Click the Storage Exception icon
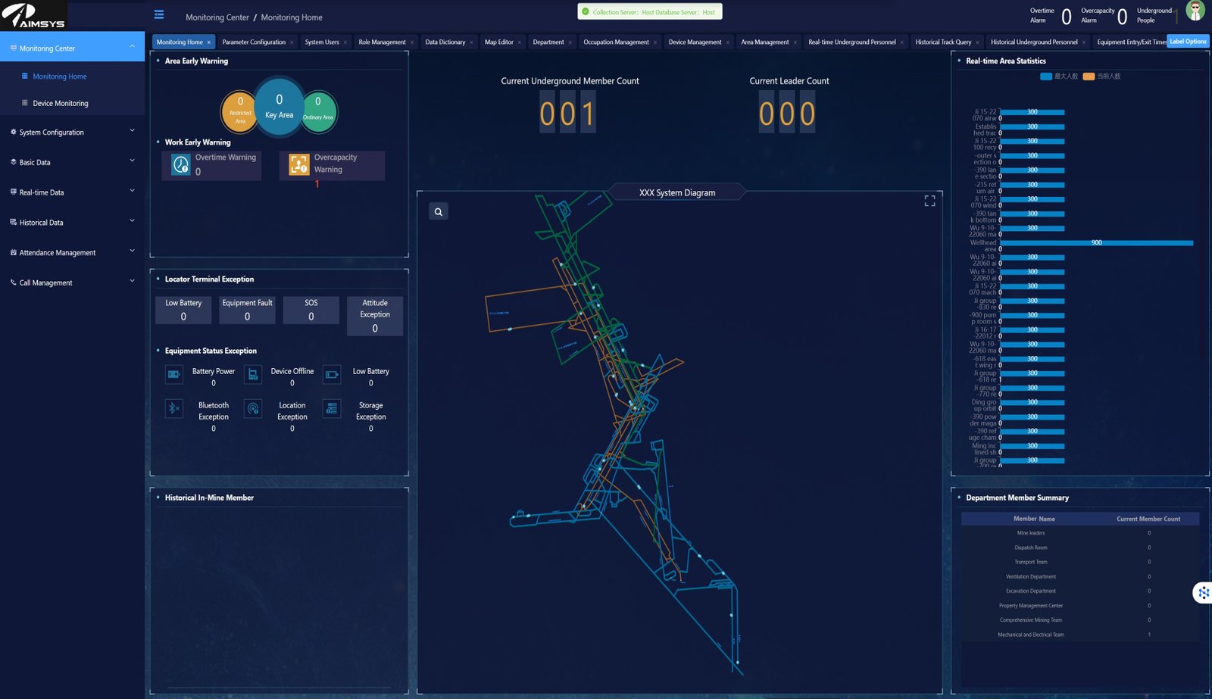Screen dimensions: 1212x699 [332, 409]
